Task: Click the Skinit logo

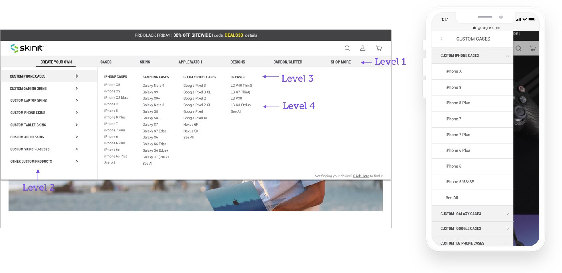Action: click(27, 48)
